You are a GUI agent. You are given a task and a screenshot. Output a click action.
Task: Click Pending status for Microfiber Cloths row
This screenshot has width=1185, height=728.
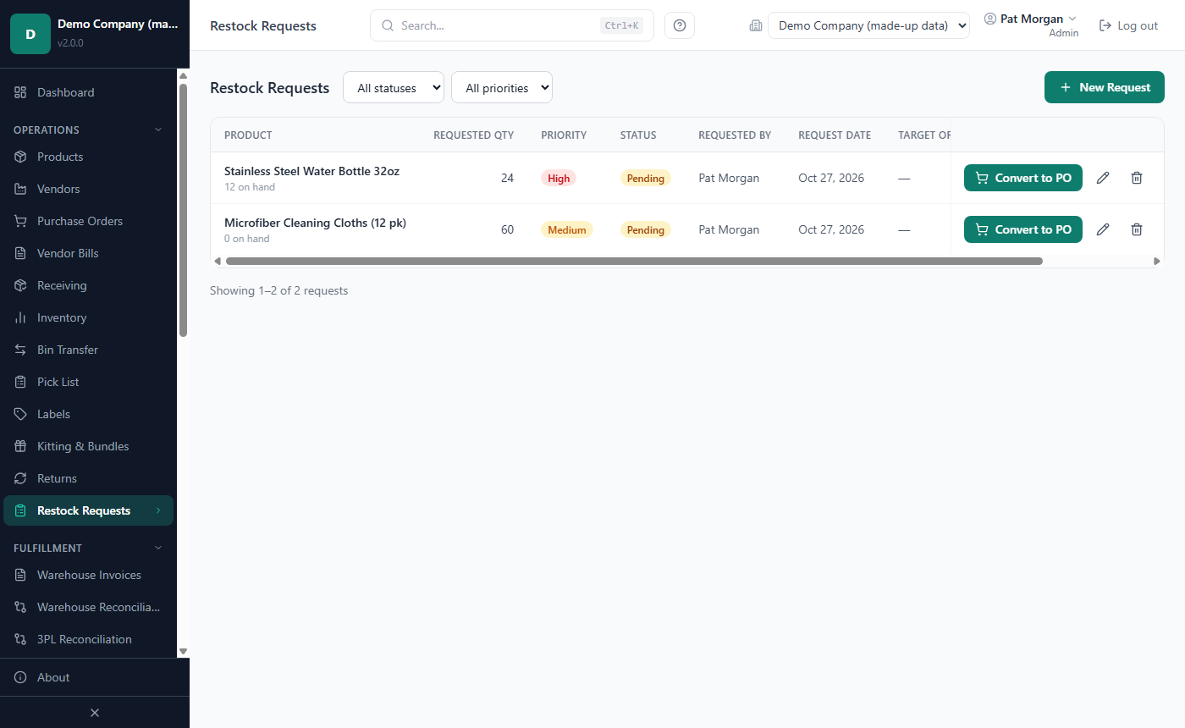click(646, 229)
